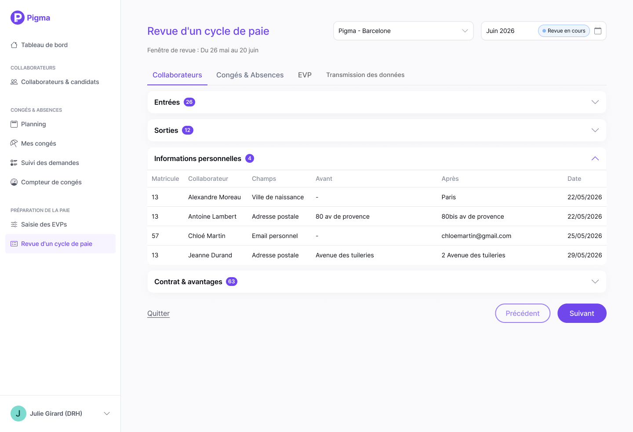Click the Revue d'un cycle de paie icon
The height and width of the screenshot is (432, 633).
[14, 244]
